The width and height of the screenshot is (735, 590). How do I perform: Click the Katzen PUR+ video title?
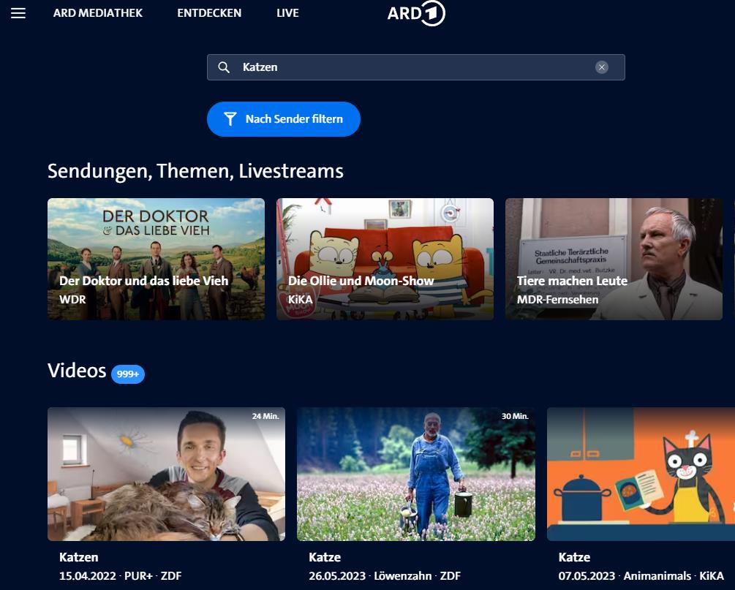[79, 557]
